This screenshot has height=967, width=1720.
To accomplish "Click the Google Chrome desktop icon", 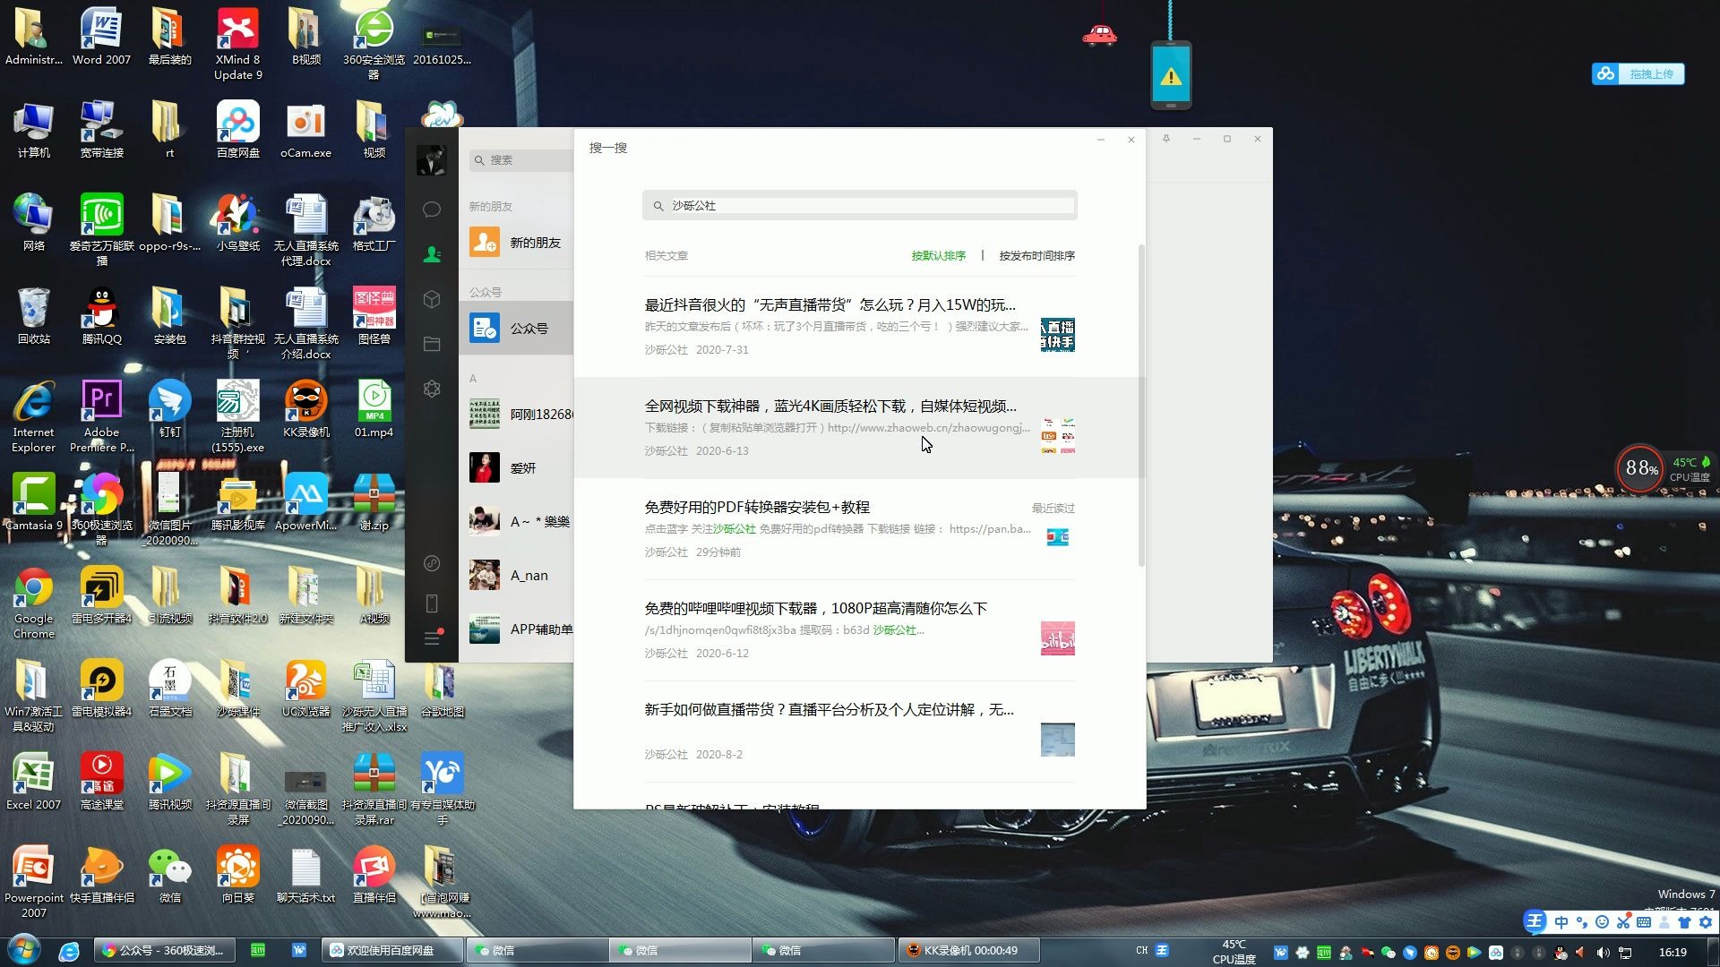I will (34, 603).
